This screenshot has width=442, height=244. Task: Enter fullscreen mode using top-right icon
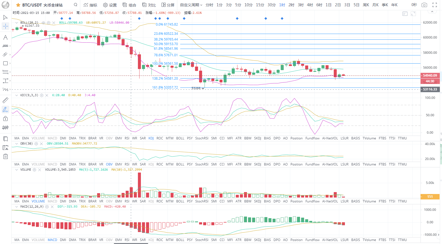tap(435, 5)
